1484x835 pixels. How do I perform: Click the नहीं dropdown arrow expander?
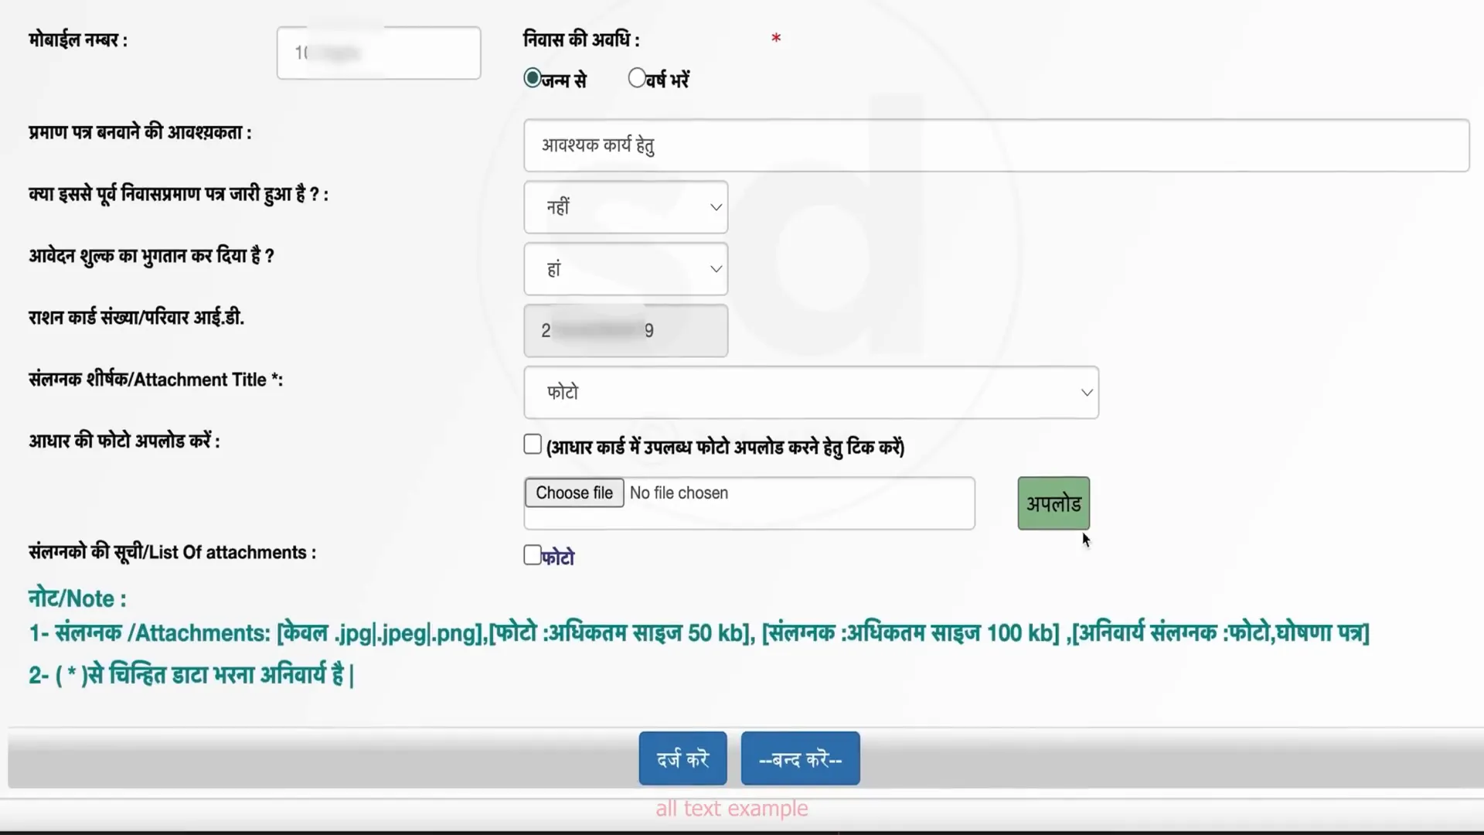714,207
